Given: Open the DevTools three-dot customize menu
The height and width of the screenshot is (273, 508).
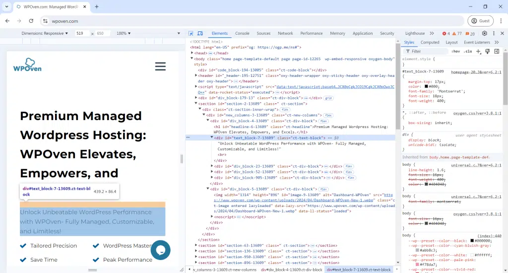Looking at the screenshot, I should pos(494,33).
